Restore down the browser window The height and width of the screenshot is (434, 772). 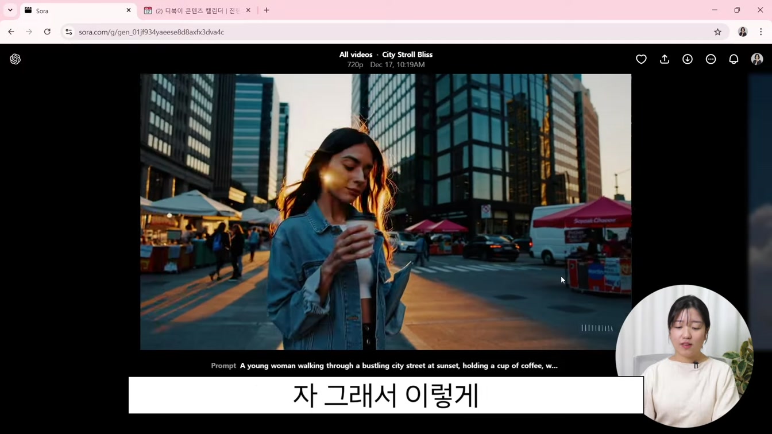pyautogui.click(x=737, y=10)
